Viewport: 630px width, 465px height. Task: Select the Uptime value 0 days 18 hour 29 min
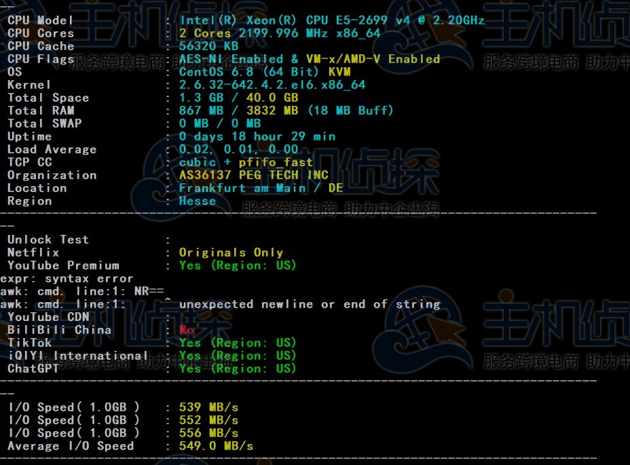tap(257, 136)
